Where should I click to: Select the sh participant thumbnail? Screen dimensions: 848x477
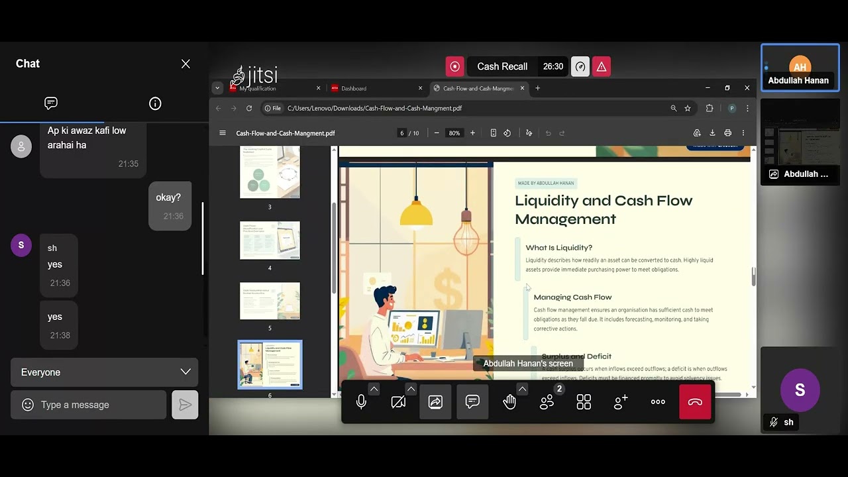click(800, 390)
